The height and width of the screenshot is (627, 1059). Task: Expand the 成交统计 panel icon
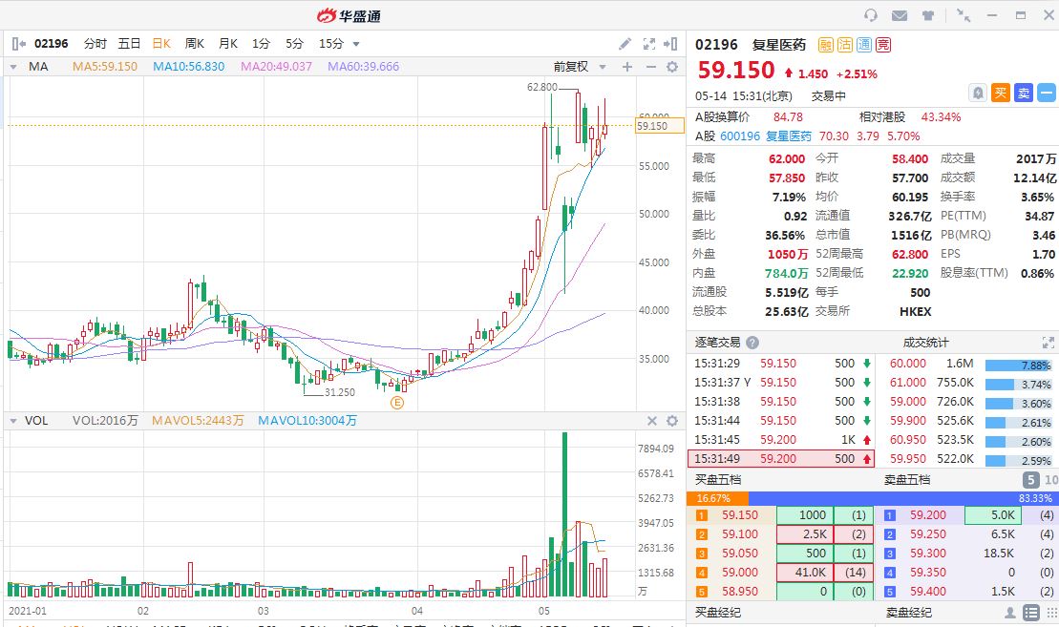(x=1048, y=343)
